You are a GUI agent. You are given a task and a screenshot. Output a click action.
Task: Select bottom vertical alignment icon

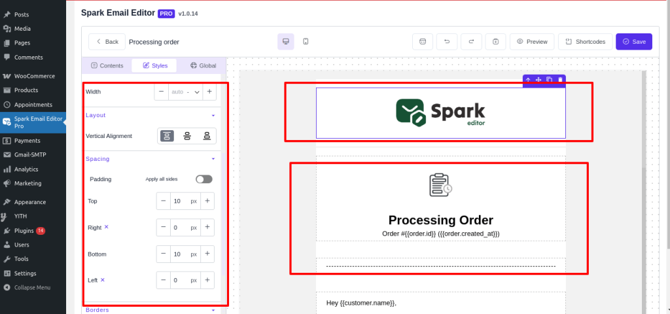point(207,136)
